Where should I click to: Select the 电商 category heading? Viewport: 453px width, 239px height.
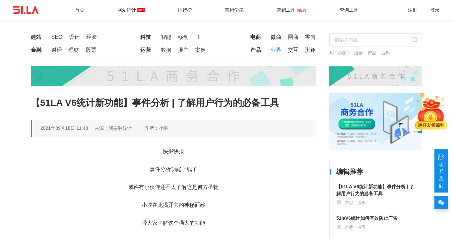pos(255,37)
